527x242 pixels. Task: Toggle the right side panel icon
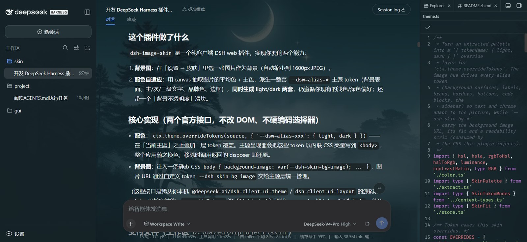(x=519, y=6)
